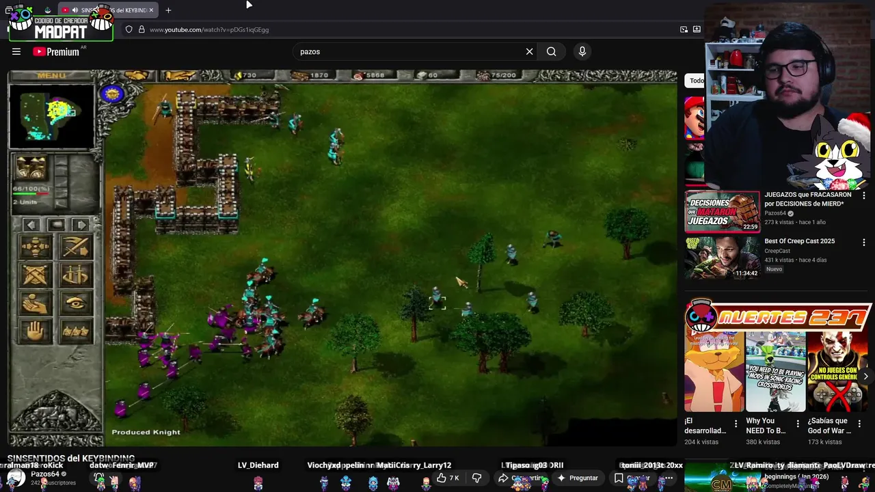Open 'JUEGAZOS que FRACASARON' video thumbnail
The width and height of the screenshot is (875, 492).
point(722,212)
